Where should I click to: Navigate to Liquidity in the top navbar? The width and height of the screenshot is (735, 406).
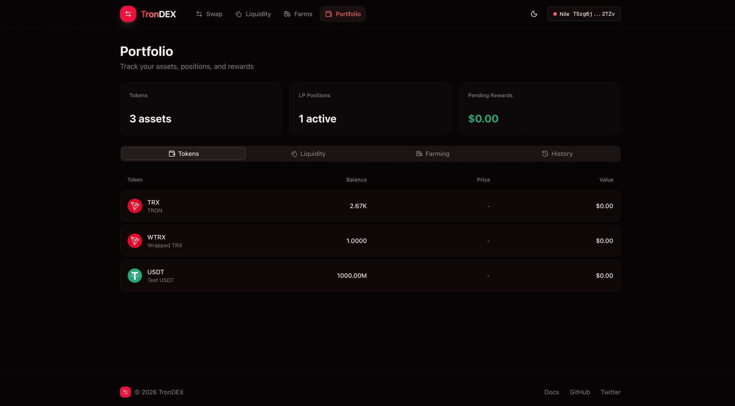click(253, 14)
